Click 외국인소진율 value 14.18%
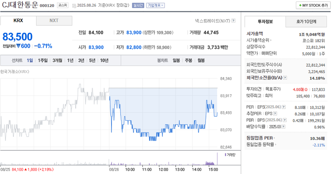This screenshot has height=174, width=332. tap(317, 78)
